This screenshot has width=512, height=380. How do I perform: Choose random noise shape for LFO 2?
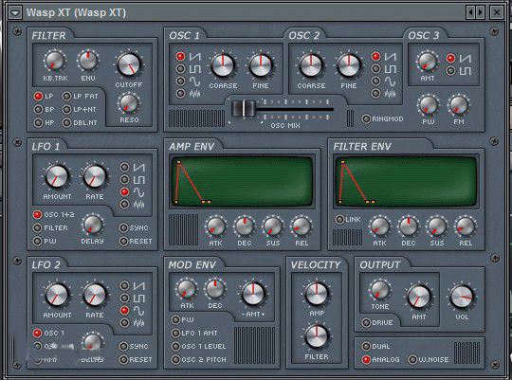124,322
